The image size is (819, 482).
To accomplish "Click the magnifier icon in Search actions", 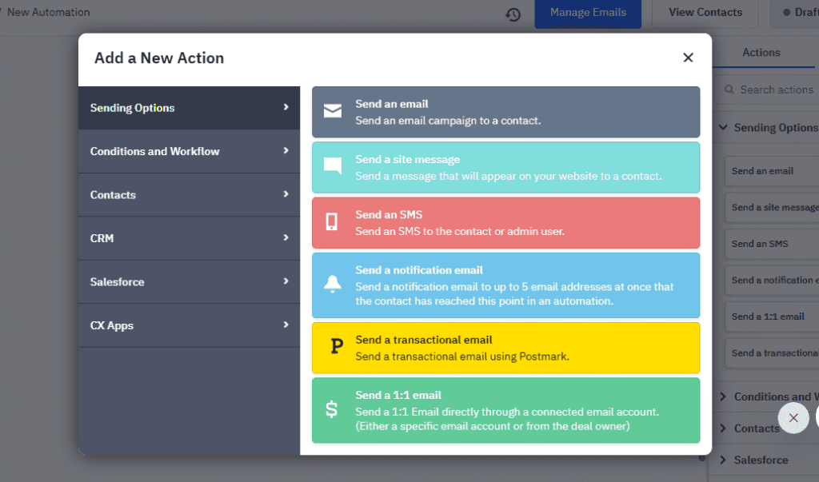I will (729, 90).
